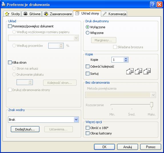Viewport: 164px width, 153px height.
Task: Click the wrench icon on Konserwacja tab
Action: [105, 14]
